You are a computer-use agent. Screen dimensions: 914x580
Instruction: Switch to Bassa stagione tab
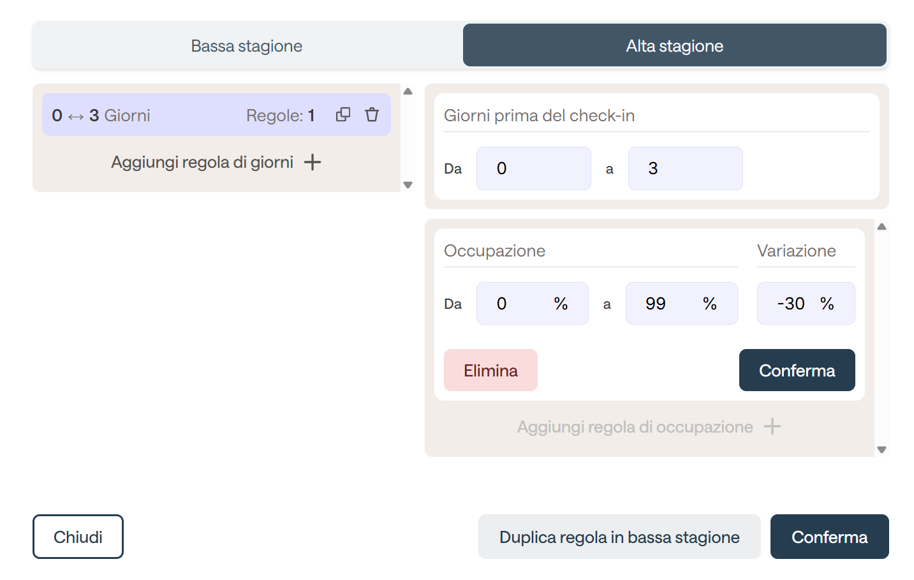click(247, 45)
